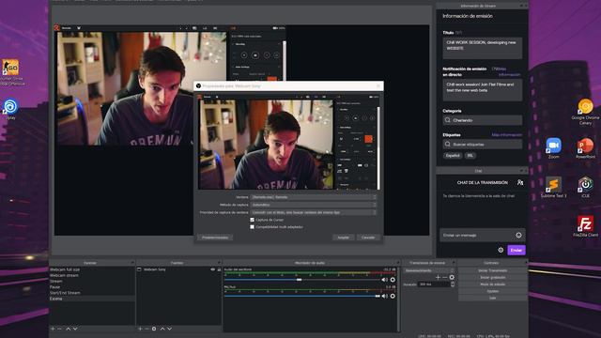Open source properties gear in Fuentes panel
This screenshot has width=601, height=338.
point(154,329)
